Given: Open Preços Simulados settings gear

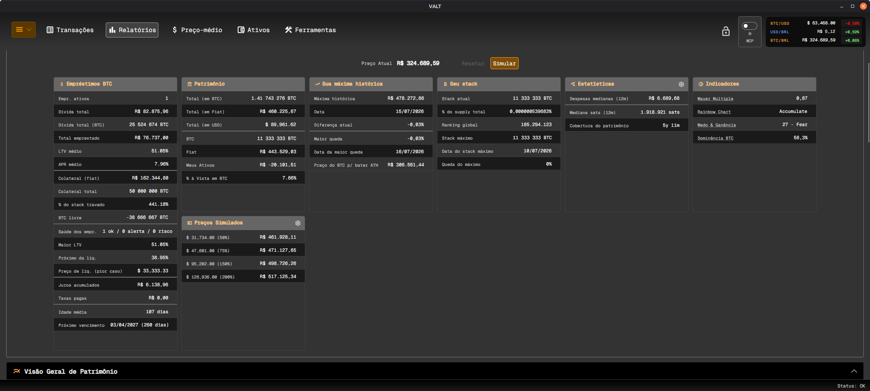Looking at the screenshot, I should 298,223.
